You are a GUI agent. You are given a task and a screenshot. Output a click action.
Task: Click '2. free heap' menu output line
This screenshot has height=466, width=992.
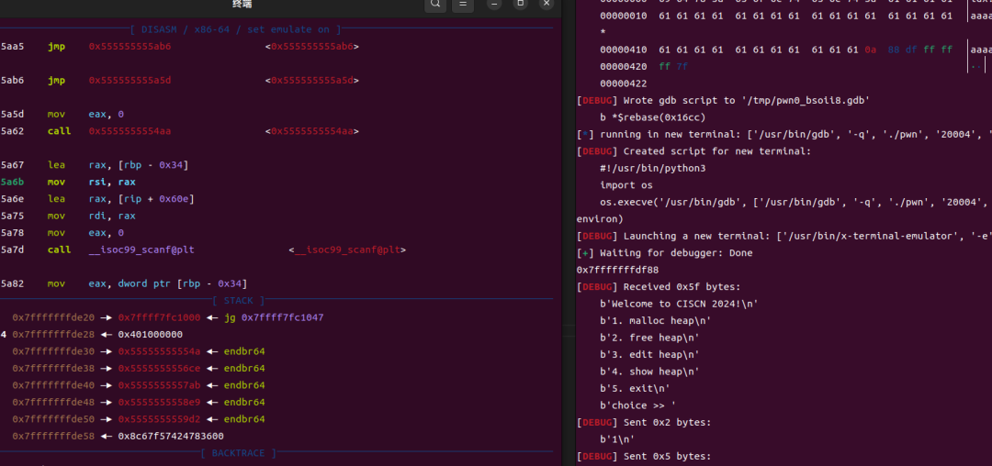tap(649, 338)
